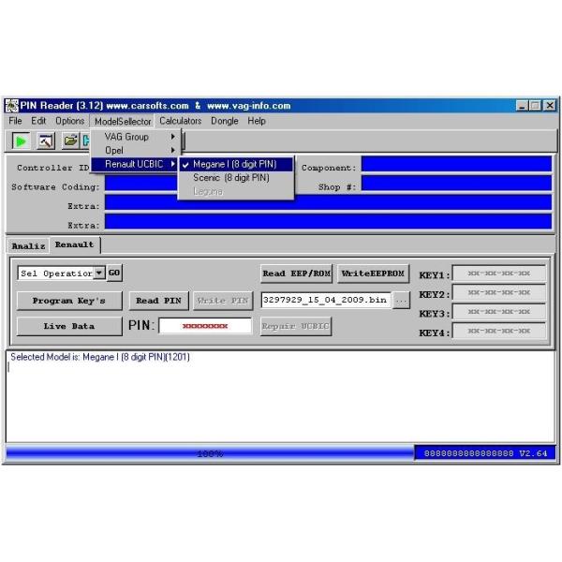The height and width of the screenshot is (562, 562).
Task: Click the Read PIN button
Action: click(158, 301)
